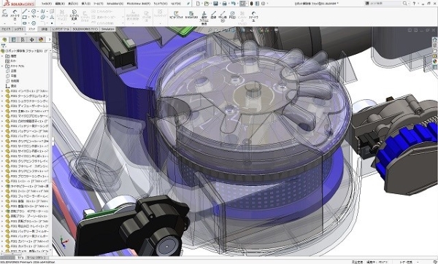
Task: Expand the first component in feature tree
Action: (2, 91)
